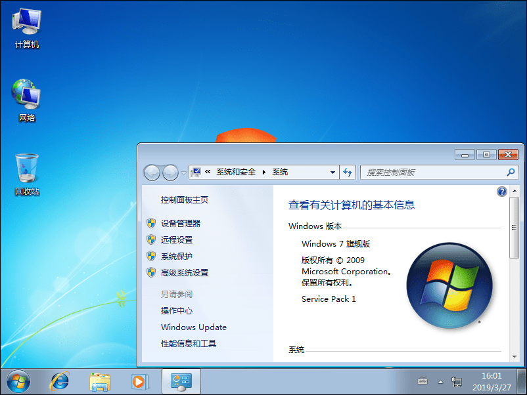Click the refresh icon beside the address bar
This screenshot has height=395, width=527.
click(x=348, y=172)
